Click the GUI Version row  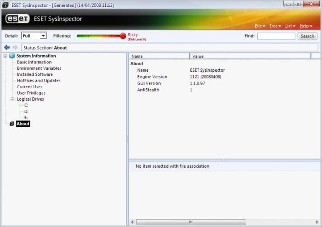pyautogui.click(x=224, y=83)
